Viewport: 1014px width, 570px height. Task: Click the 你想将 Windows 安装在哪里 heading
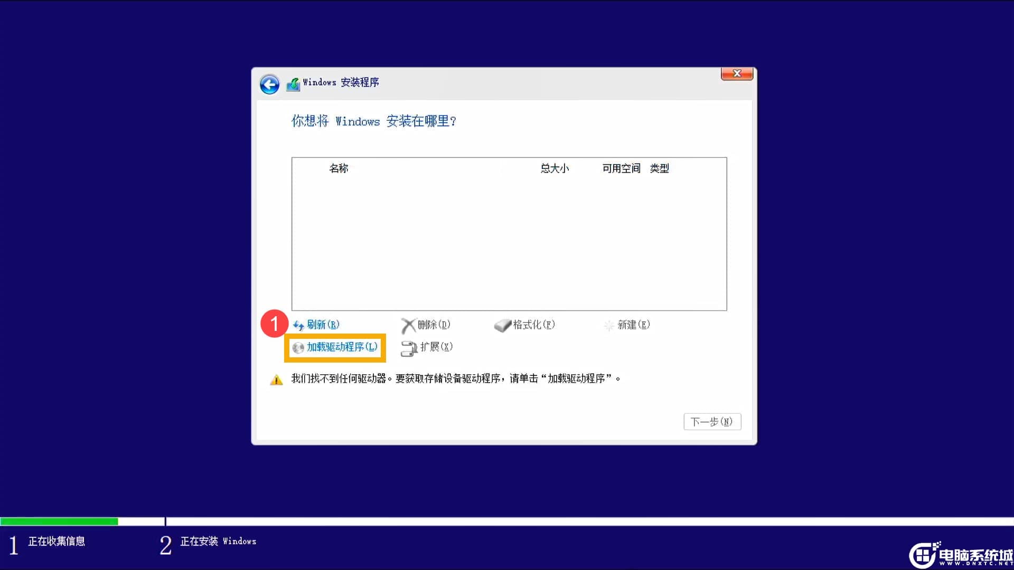pyautogui.click(x=374, y=121)
